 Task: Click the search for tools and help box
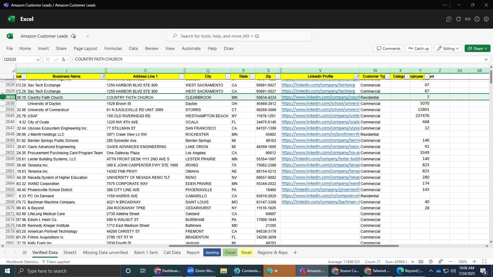pyautogui.click(x=239, y=36)
